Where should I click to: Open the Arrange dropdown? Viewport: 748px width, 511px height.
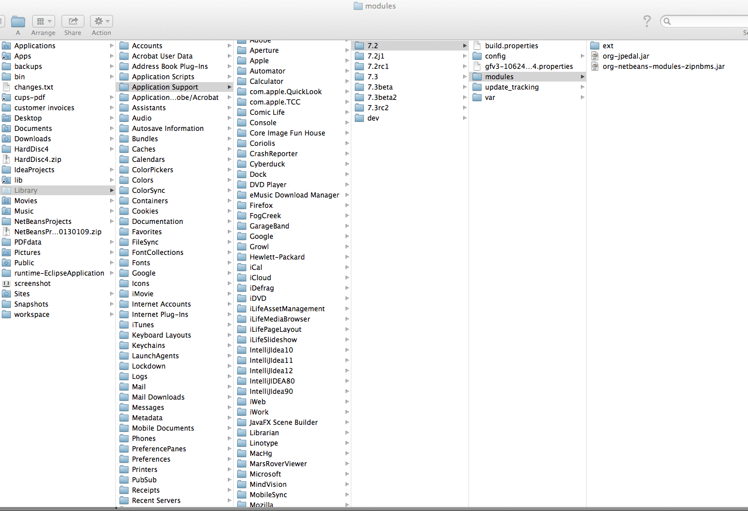(x=43, y=21)
